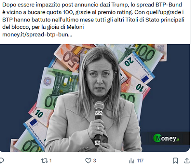This screenshot has height=166, width=191.
Task: Click the retweet count showing 1
Action: pos(50,161)
